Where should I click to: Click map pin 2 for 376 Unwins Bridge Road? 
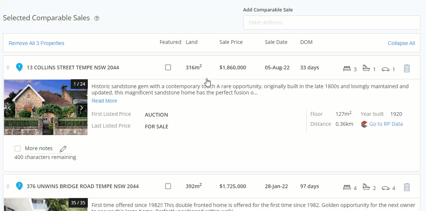click(19, 186)
